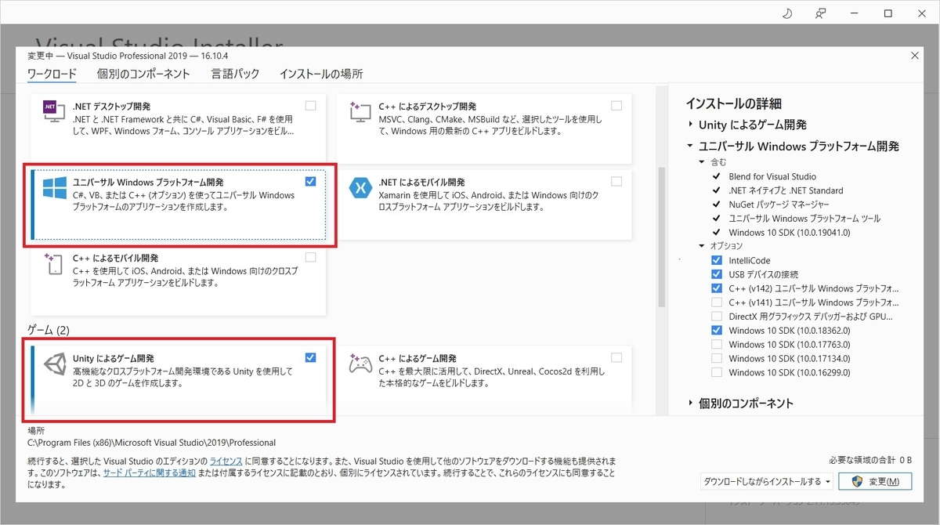Check Windows 10 SDK (10.0.17763.0)

(x=717, y=344)
